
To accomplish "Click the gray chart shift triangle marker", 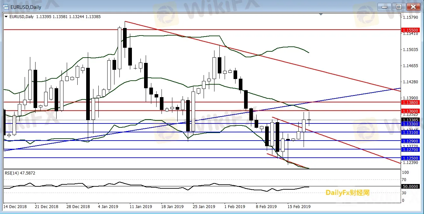I will coord(321,14).
